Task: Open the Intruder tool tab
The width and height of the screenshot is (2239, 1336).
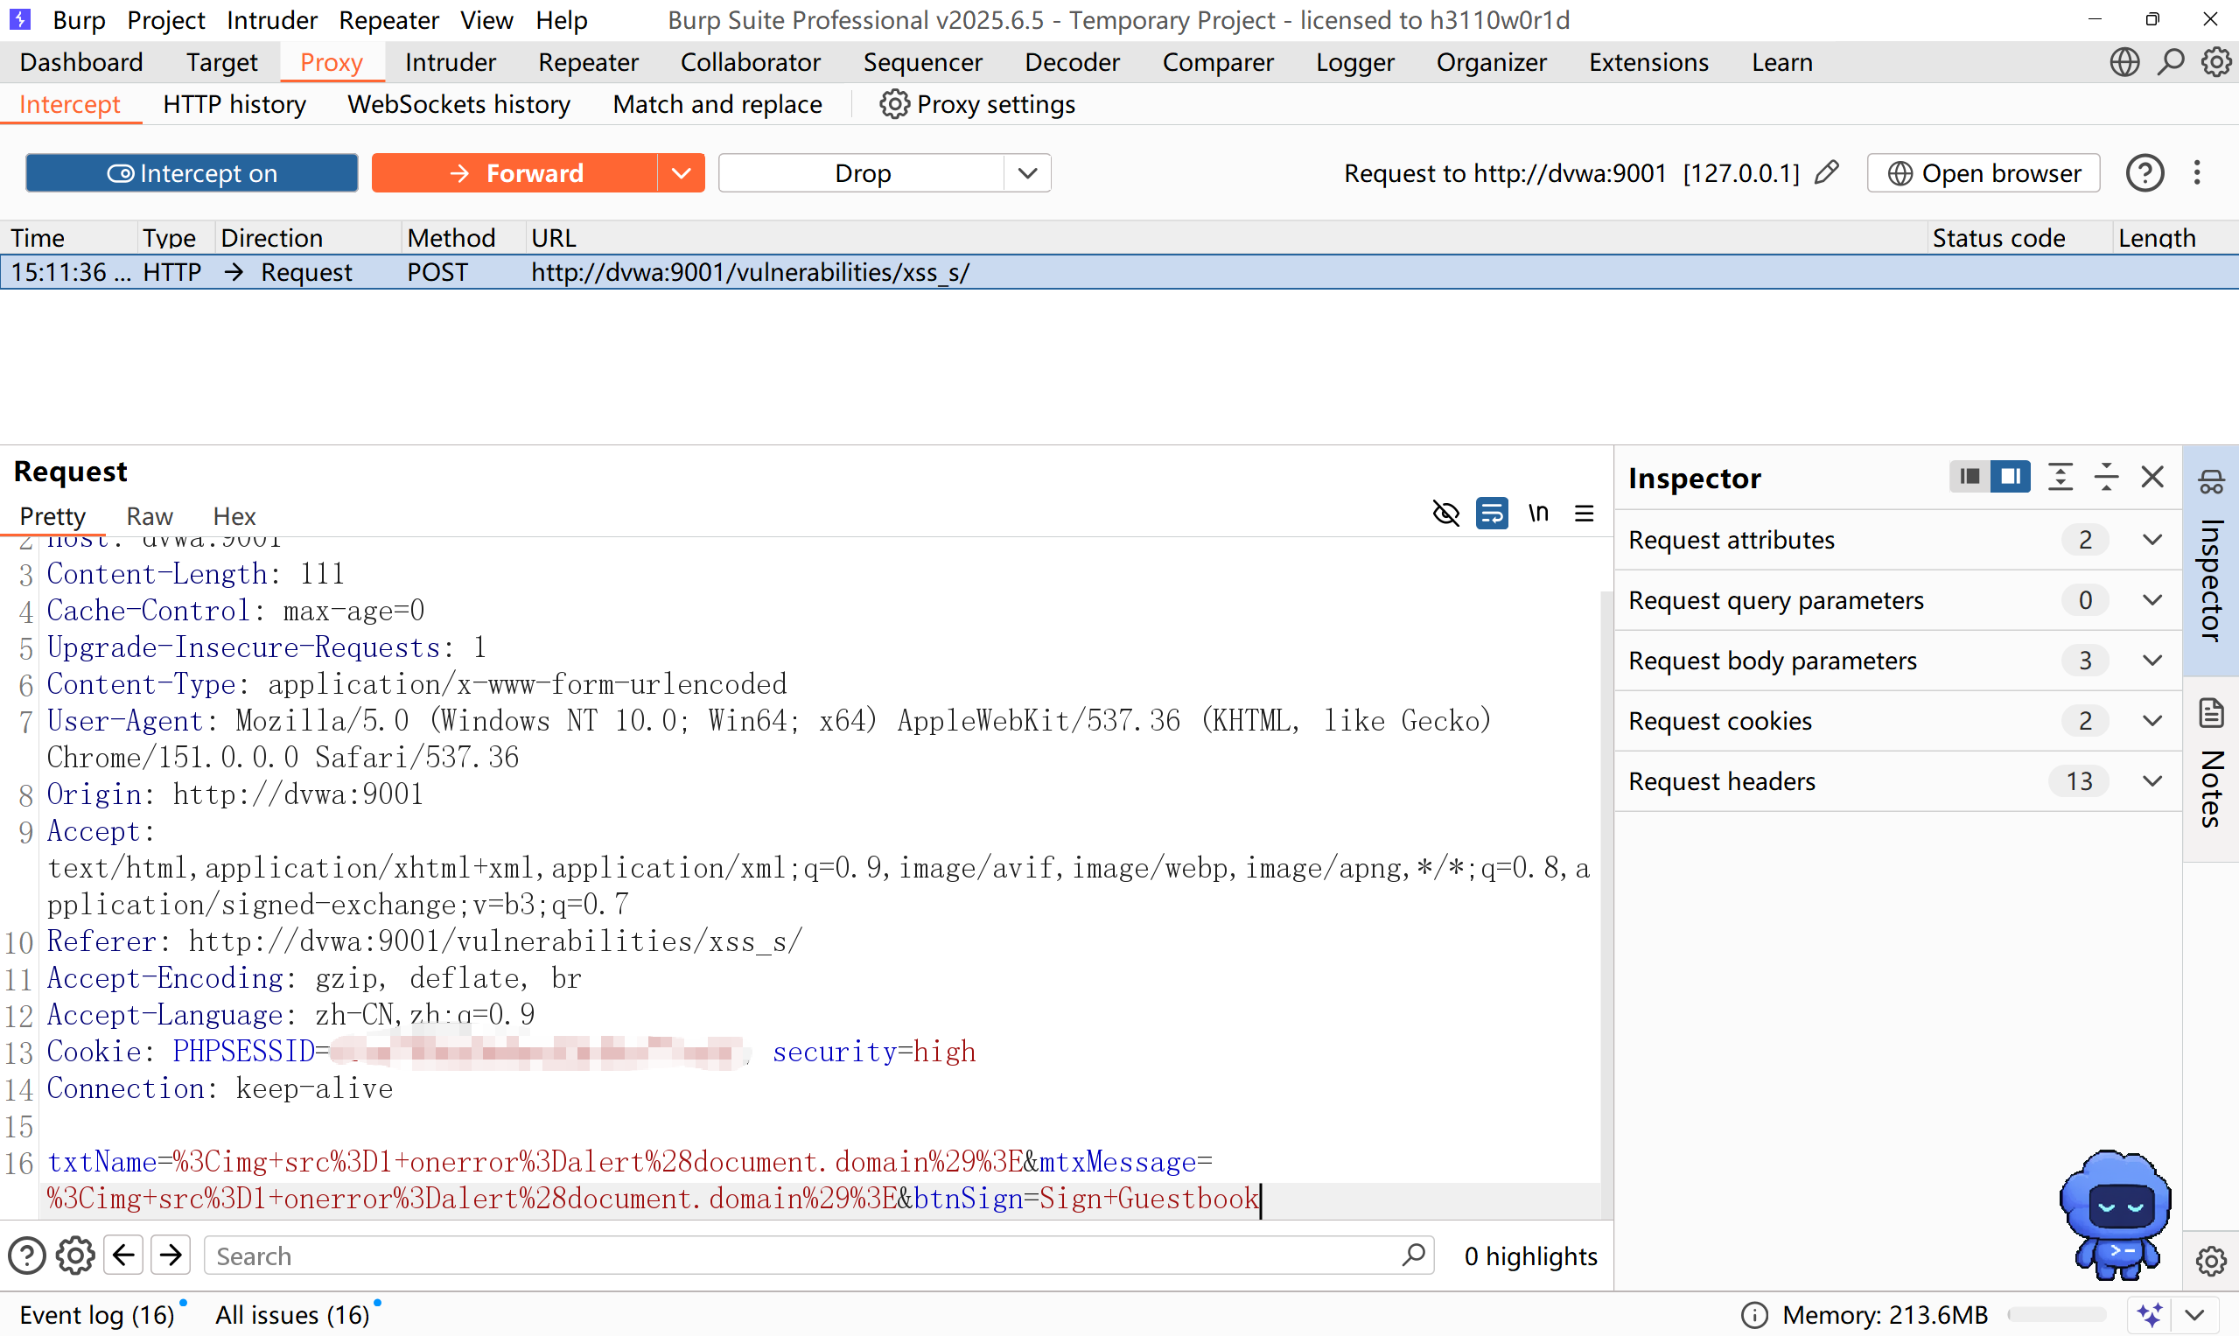Action: tap(450, 62)
